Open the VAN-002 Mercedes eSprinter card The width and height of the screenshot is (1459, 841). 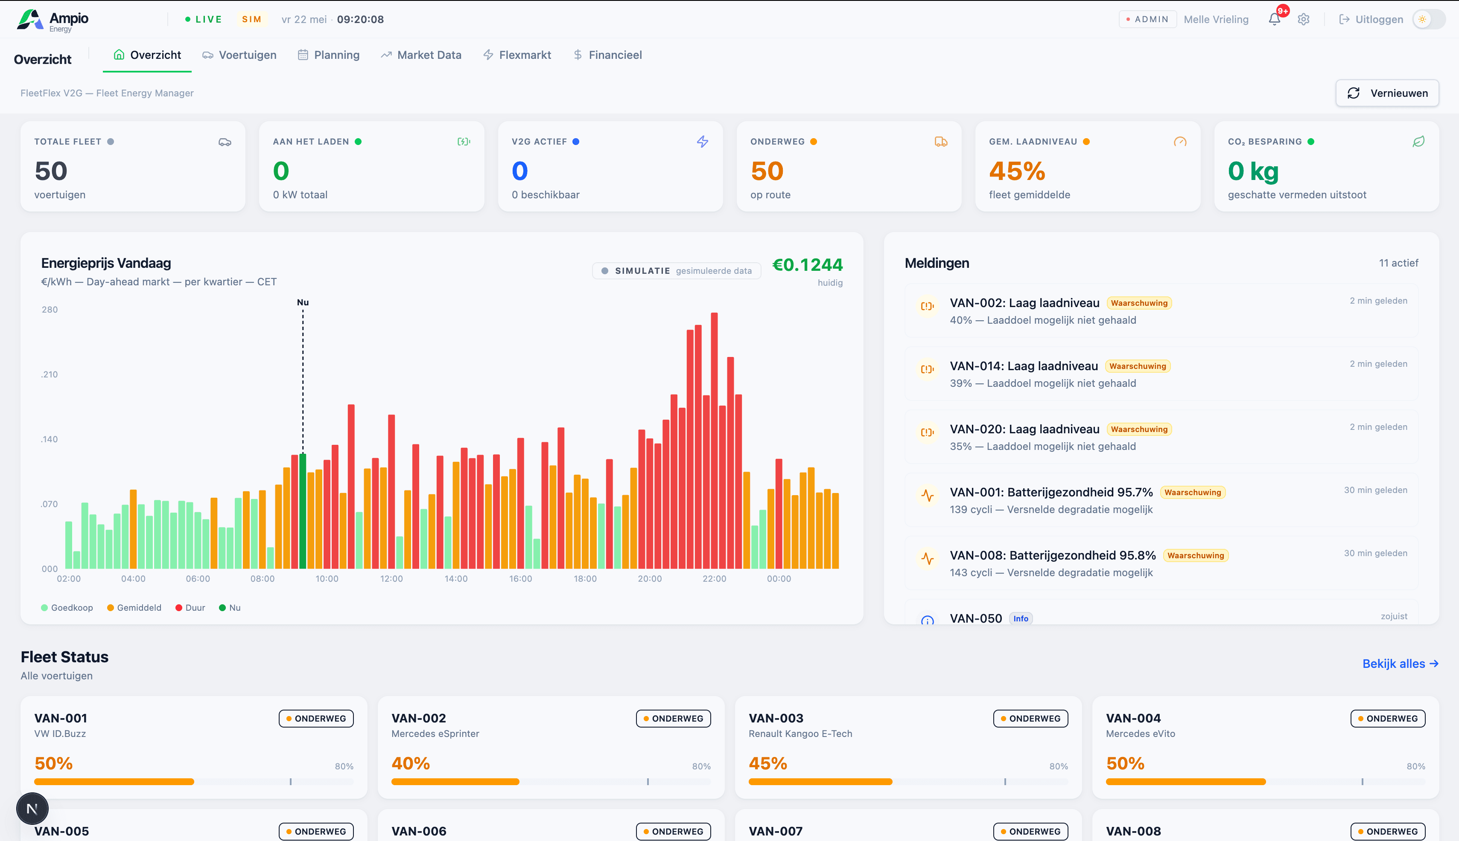551,748
